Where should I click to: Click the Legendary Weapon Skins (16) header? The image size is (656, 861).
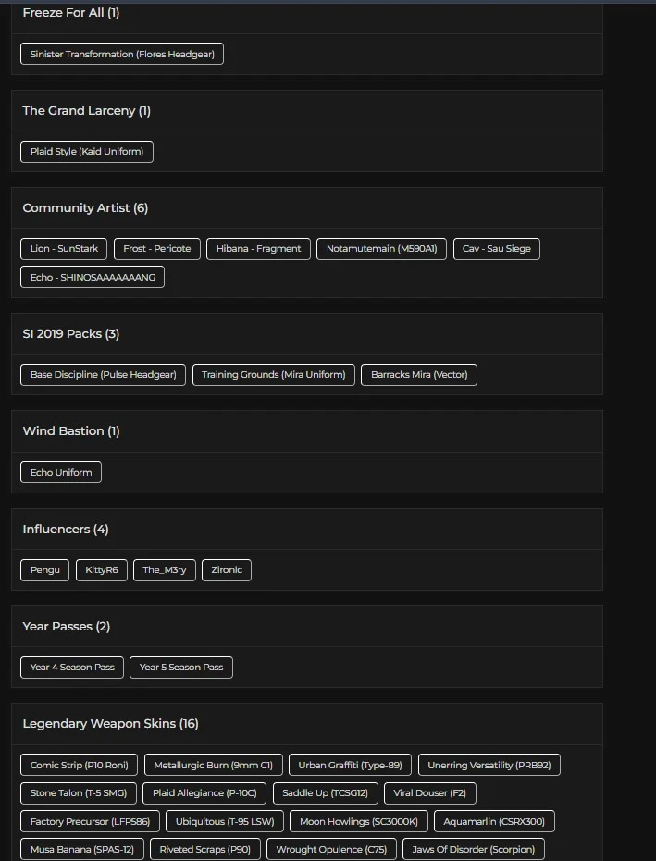click(x=111, y=724)
